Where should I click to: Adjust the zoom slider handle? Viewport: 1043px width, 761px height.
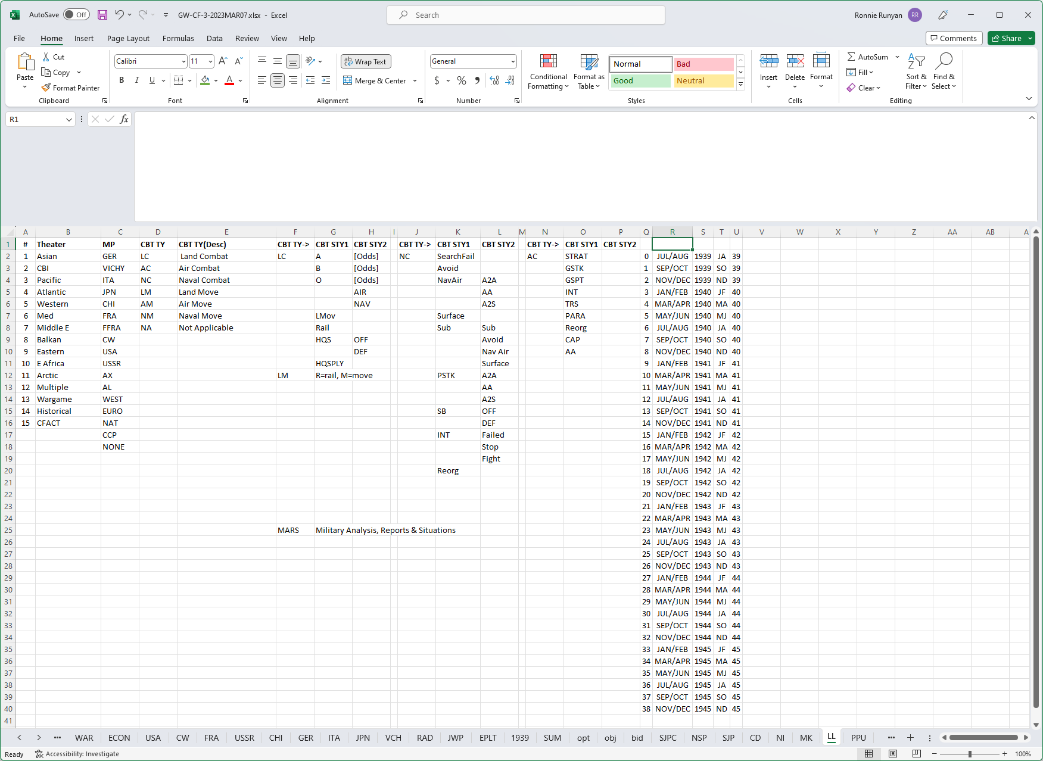tap(970, 754)
